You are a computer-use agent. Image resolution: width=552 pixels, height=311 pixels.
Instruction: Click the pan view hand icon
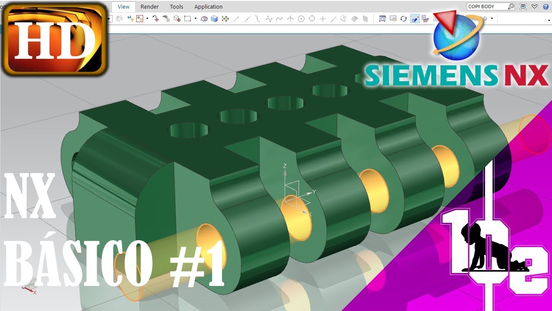click(x=393, y=19)
